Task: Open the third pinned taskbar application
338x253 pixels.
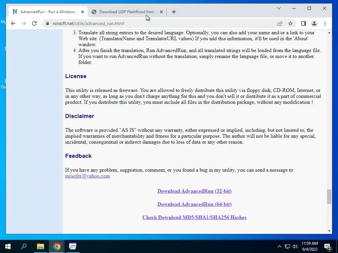Action: (x=73, y=246)
